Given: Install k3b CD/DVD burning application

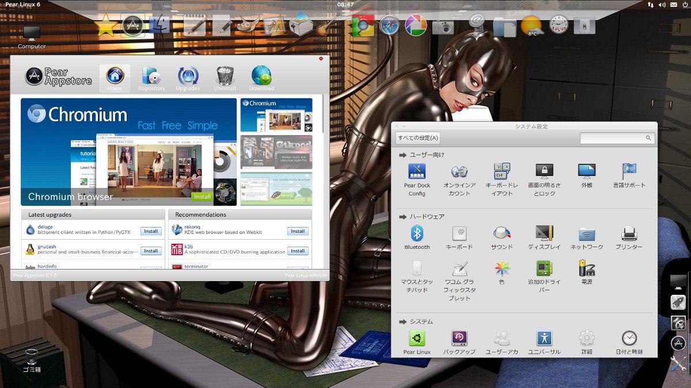Looking at the screenshot, I should [x=298, y=251].
